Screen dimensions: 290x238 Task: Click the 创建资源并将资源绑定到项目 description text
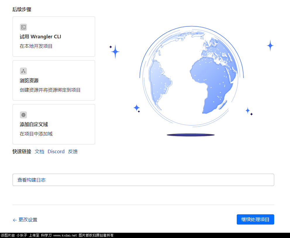pos(50,90)
